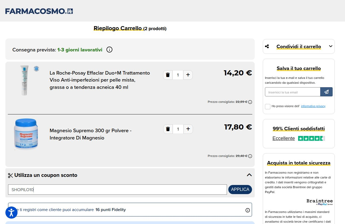The width and height of the screenshot is (345, 224).
Task: Open the accessibility widget
Action: [11, 213]
